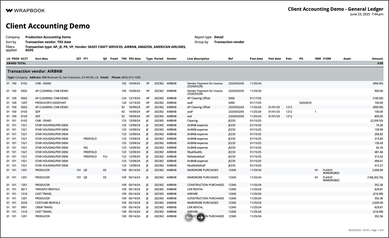
Task: Click the 'NQ' value in the FF1 column
Action: coord(86,148)
